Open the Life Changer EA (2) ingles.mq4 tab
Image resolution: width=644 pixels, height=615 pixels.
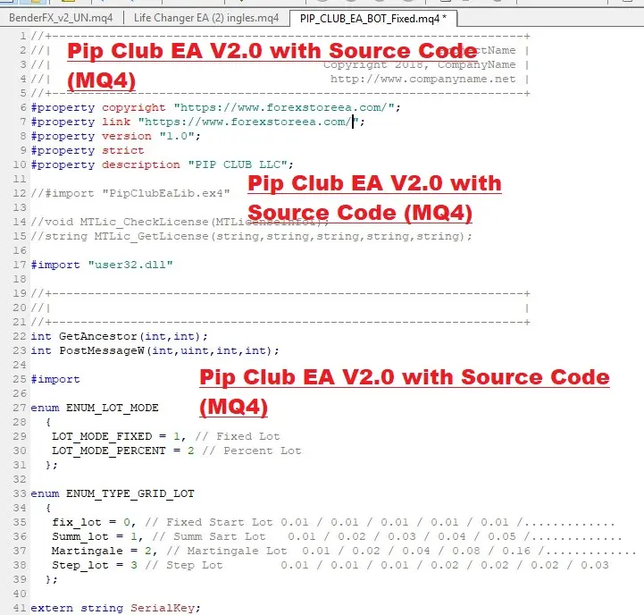click(206, 18)
